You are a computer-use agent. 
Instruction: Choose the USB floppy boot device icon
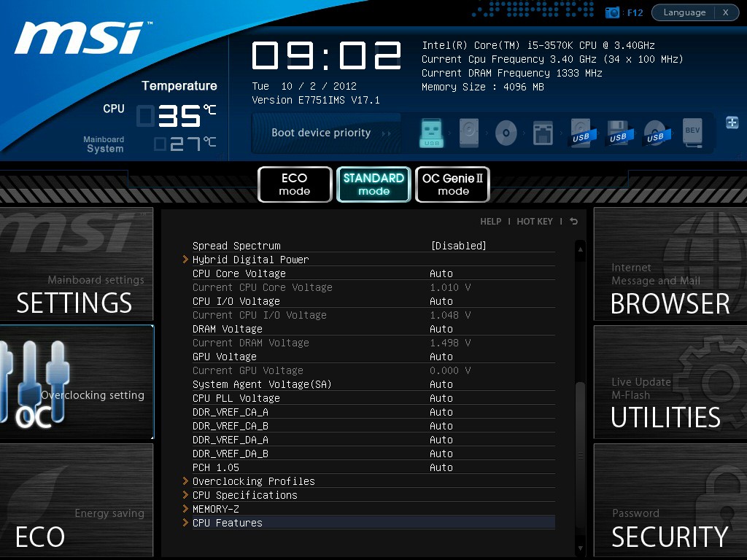pyautogui.click(x=618, y=133)
